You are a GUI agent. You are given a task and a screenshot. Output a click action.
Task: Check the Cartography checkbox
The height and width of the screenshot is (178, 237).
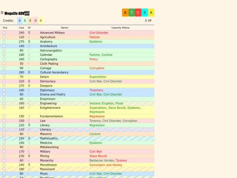tap(4, 59)
